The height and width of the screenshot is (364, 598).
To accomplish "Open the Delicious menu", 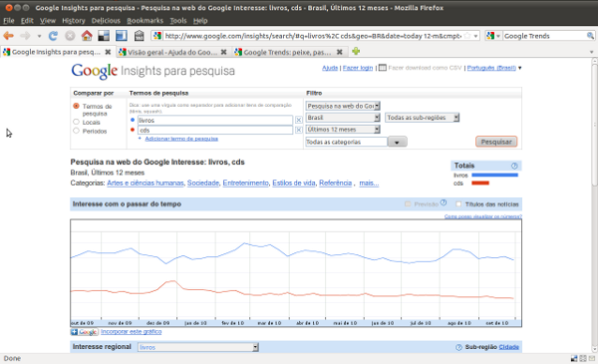I will (106, 21).
